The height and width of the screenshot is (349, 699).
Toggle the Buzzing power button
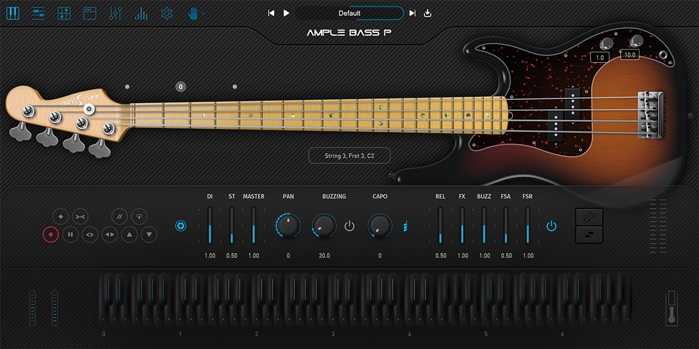pyautogui.click(x=349, y=227)
